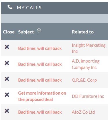Open Bad time call for AtoZ Co
The image size is (108, 122).
40,112
